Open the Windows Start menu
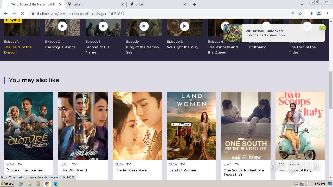The width and height of the screenshot is (333, 187). pos(7,184)
